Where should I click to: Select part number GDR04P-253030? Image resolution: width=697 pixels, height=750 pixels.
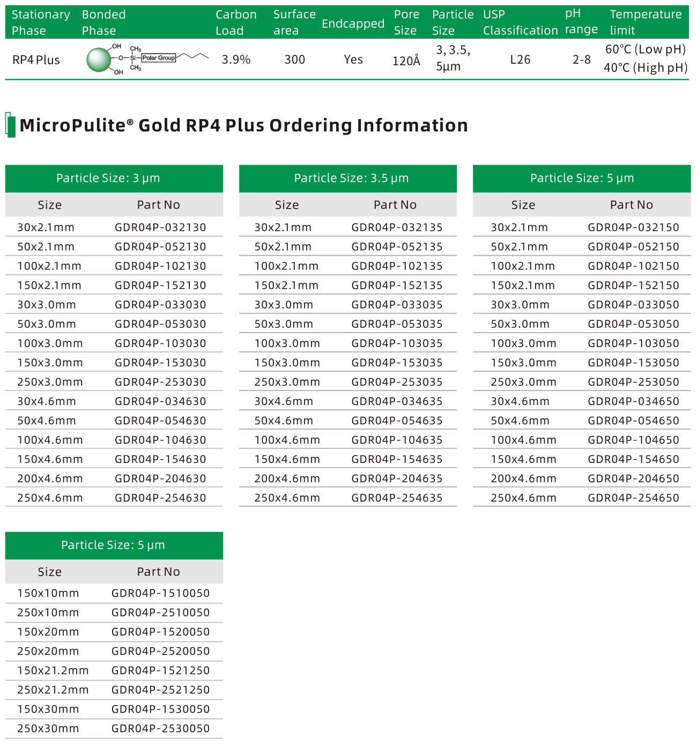click(161, 382)
